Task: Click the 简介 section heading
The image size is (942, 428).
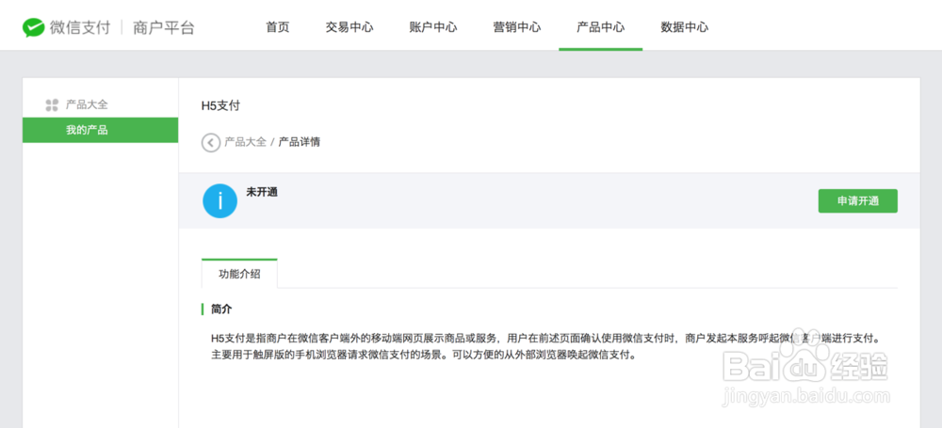Action: coord(221,309)
